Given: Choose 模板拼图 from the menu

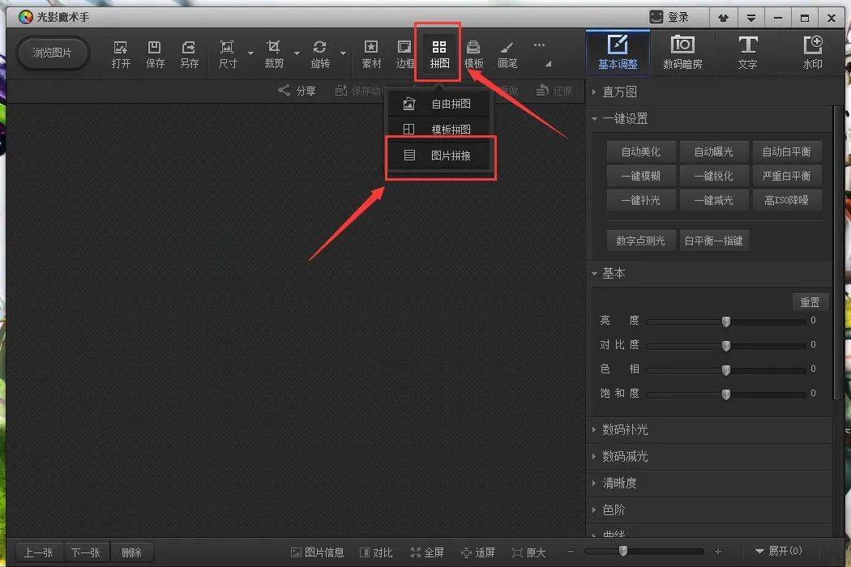Looking at the screenshot, I should pyautogui.click(x=438, y=129).
